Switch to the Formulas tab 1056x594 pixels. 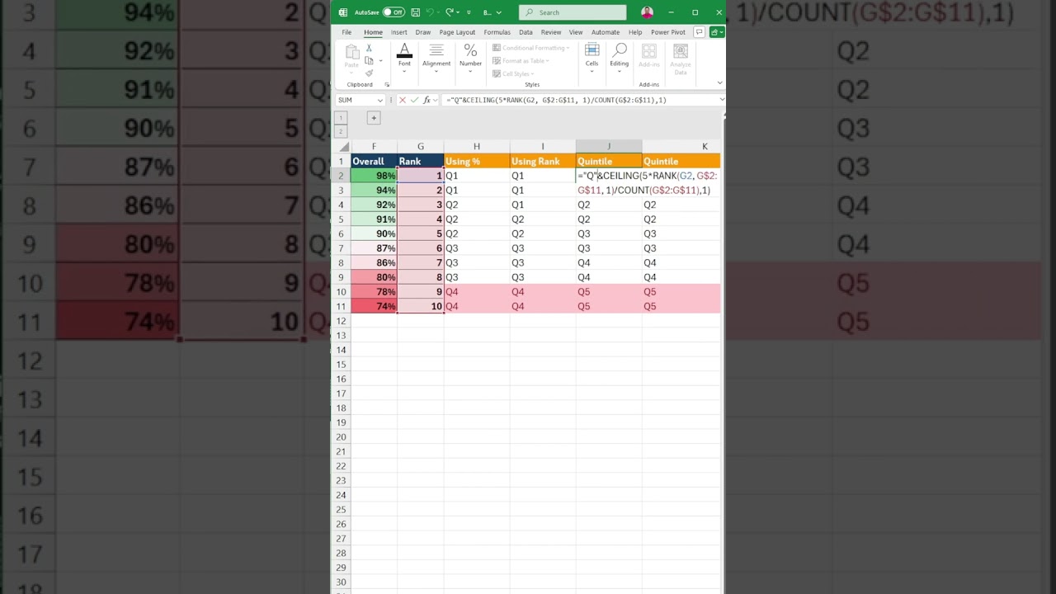(x=497, y=32)
